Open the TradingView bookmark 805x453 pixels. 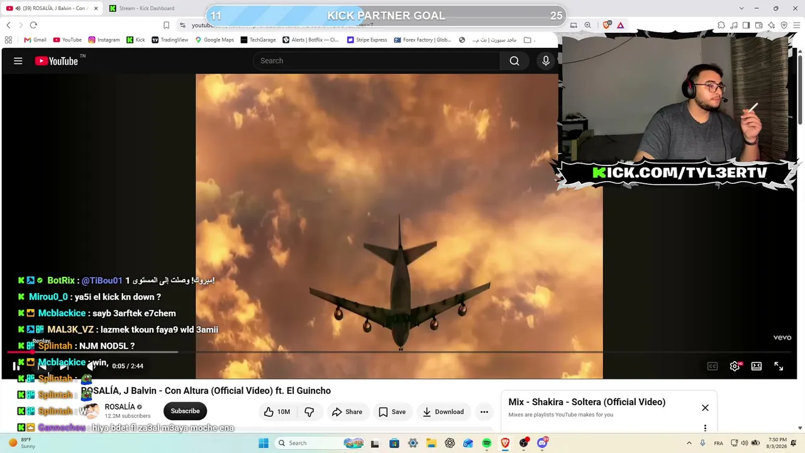click(x=169, y=40)
